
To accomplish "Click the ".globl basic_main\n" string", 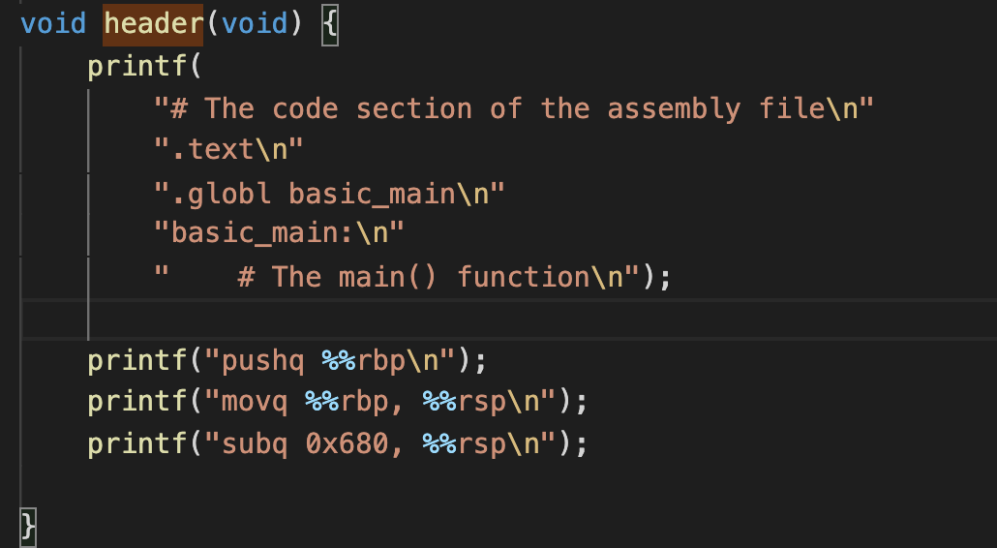I will 329,194.
